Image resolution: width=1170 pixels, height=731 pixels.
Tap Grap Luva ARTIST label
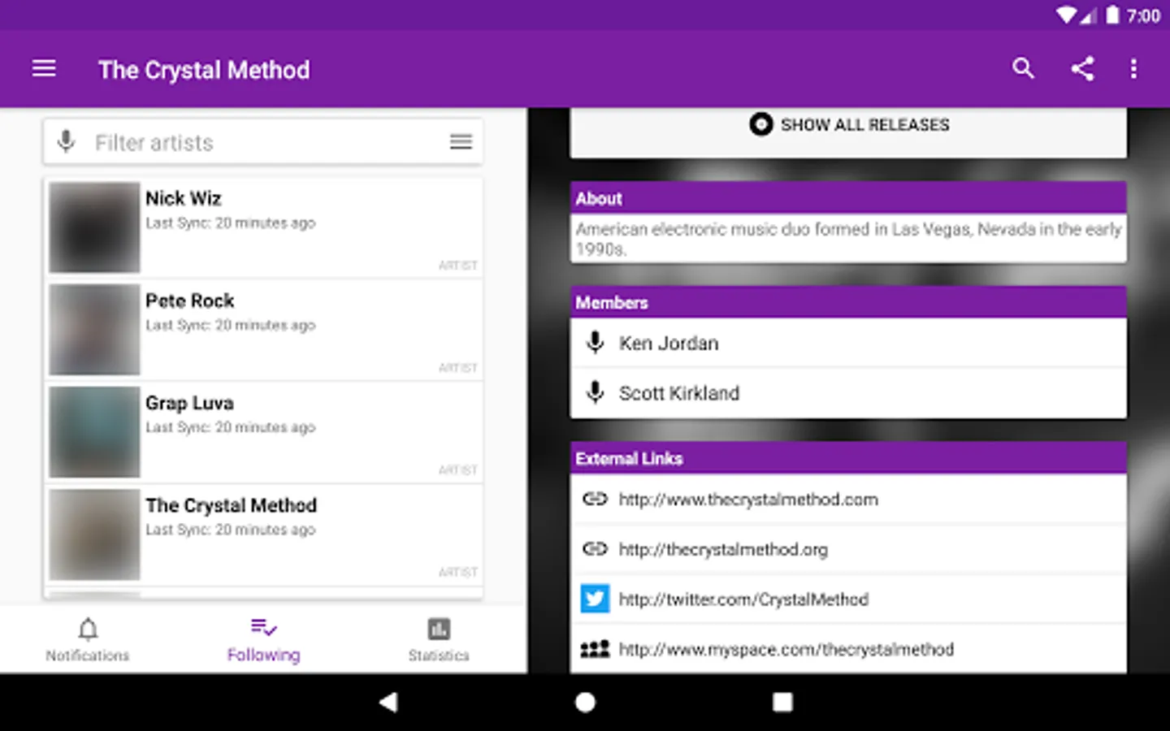(x=458, y=470)
